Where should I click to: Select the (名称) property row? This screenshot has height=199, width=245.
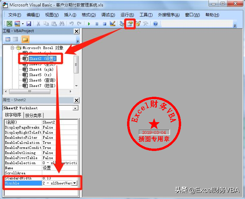point(41,122)
